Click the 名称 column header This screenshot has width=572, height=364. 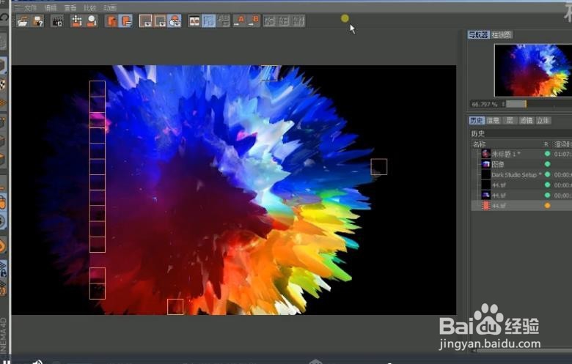[x=480, y=144]
